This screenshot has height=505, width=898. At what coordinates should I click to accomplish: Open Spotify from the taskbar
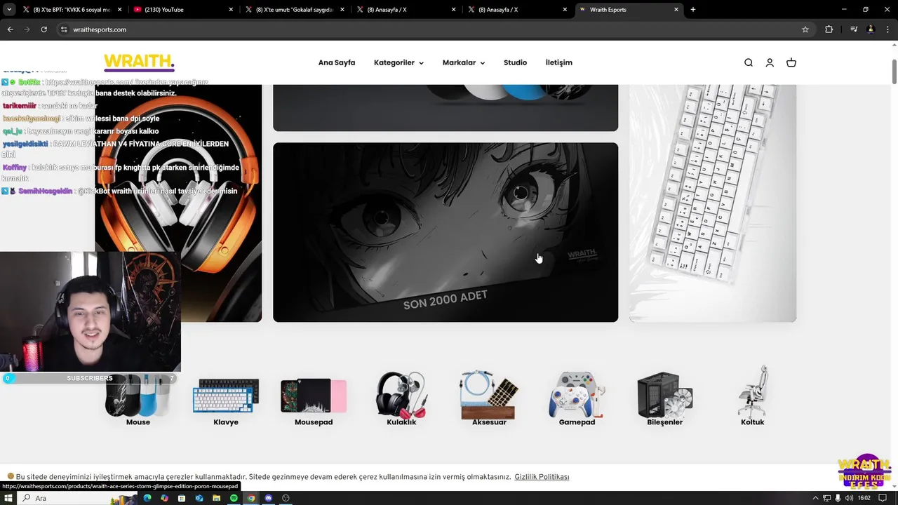pyautogui.click(x=234, y=498)
